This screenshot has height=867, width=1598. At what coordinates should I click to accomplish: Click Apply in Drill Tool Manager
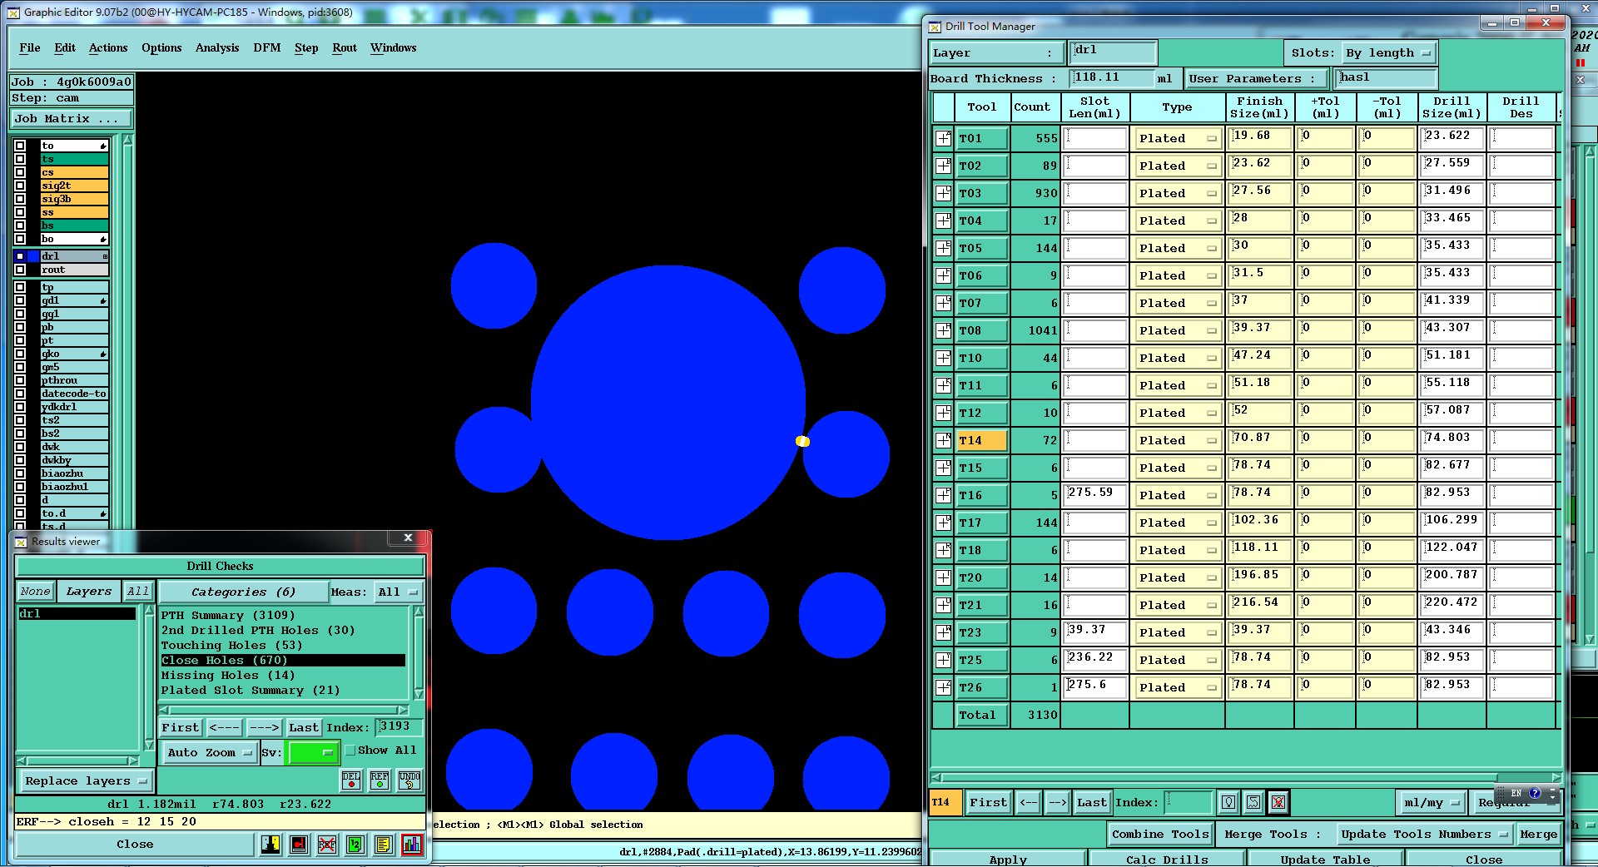(x=1008, y=859)
